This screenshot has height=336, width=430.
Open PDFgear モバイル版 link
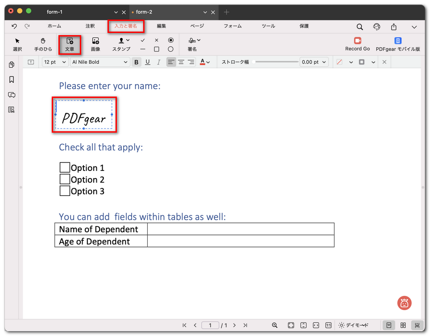tap(398, 44)
